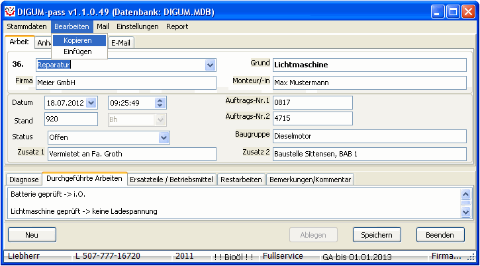This screenshot has height=266, width=480.
Task: Expand the Reparatur type dropdown
Action: (x=211, y=65)
